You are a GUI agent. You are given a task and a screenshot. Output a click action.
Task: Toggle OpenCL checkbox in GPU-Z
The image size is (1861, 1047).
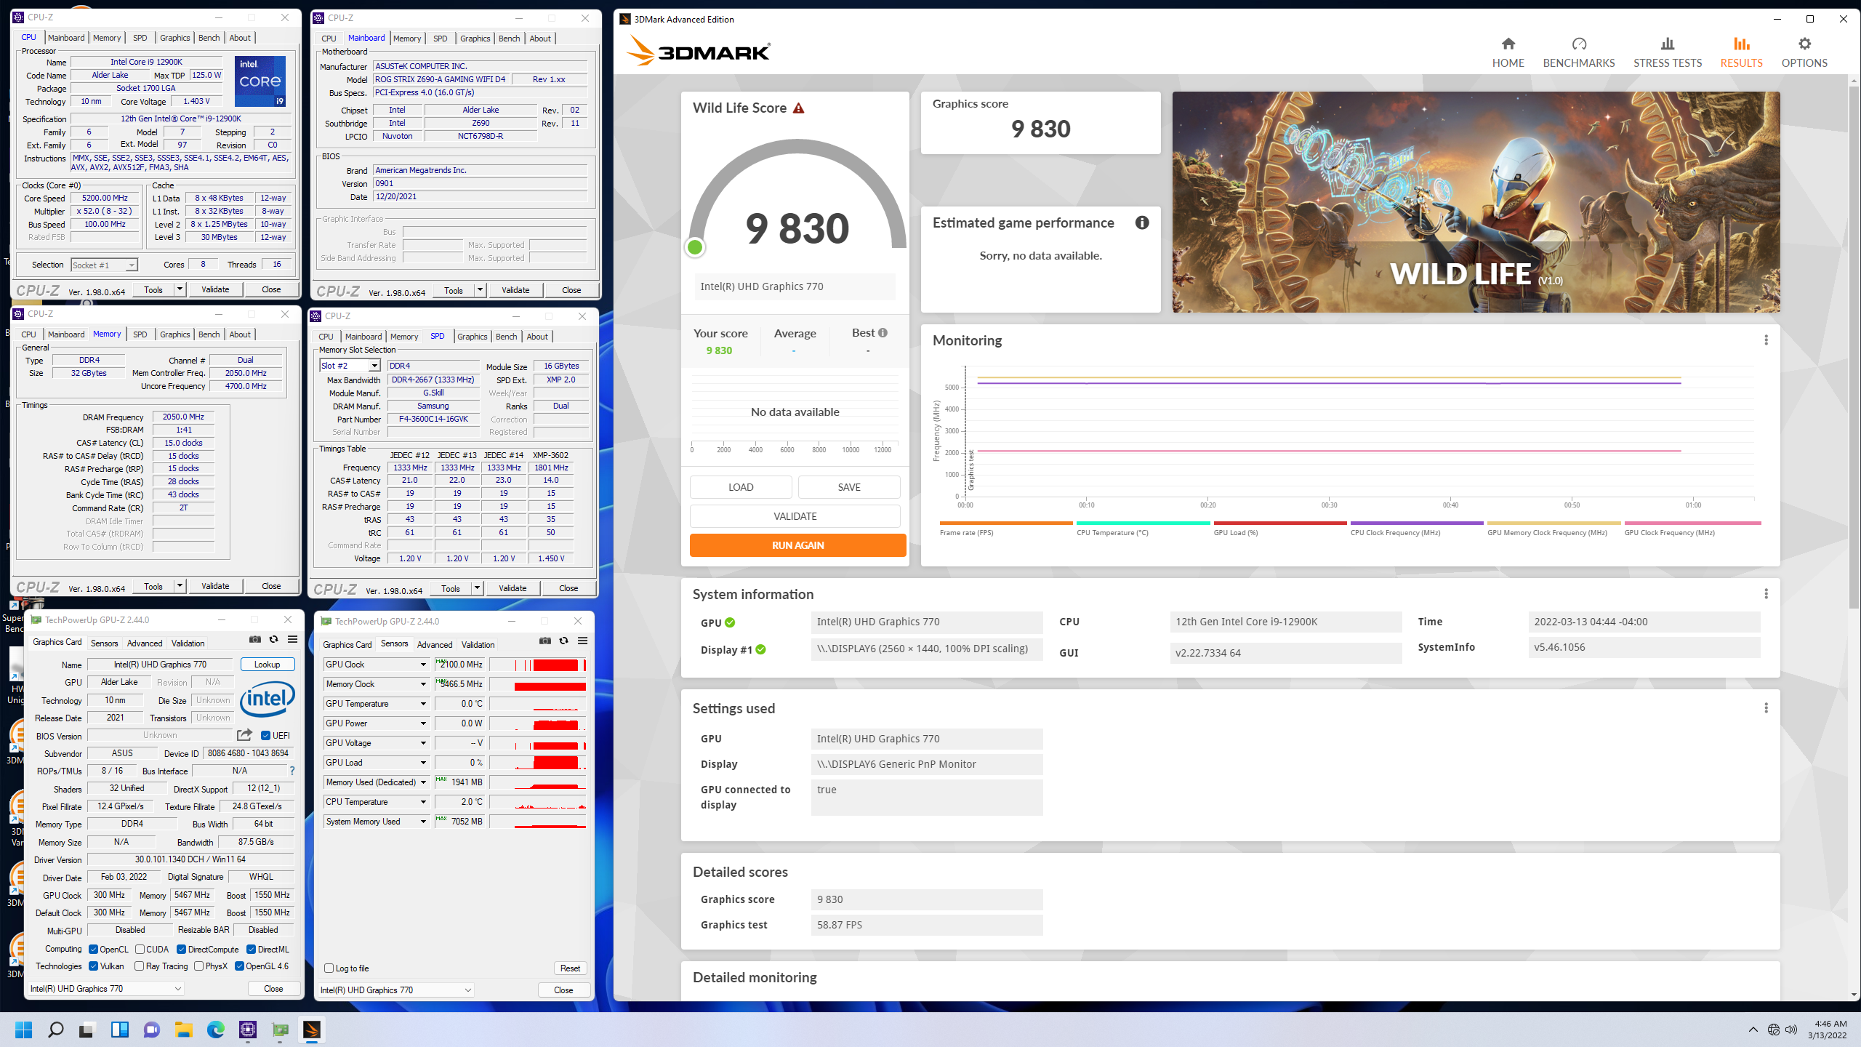point(93,949)
